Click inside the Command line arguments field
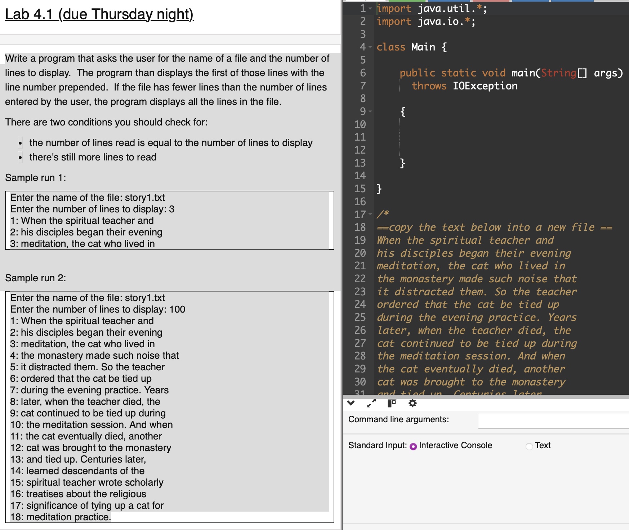The width and height of the screenshot is (629, 530). (x=551, y=419)
